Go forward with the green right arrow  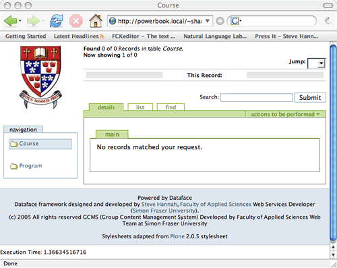[33, 21]
